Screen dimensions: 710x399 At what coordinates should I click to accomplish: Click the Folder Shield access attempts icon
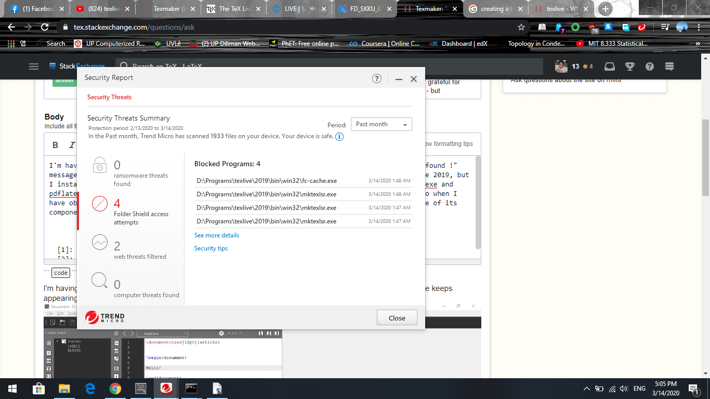click(x=99, y=204)
